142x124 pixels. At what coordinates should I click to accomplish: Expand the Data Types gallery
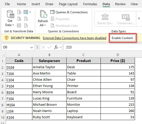tap(139, 19)
